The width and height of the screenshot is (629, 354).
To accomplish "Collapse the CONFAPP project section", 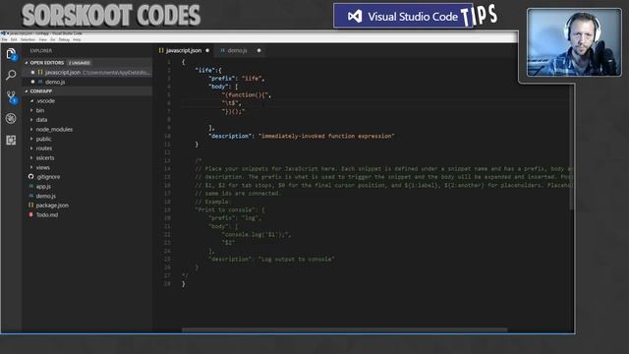I will click(x=27, y=91).
